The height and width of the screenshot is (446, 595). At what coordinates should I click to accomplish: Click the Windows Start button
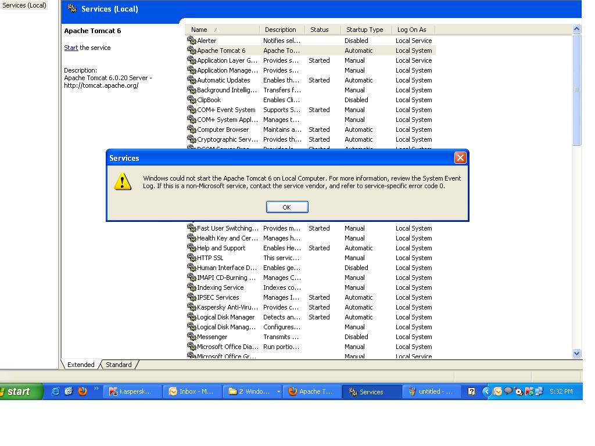[21, 391]
